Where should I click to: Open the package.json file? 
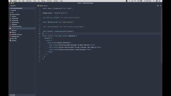point(15,37)
